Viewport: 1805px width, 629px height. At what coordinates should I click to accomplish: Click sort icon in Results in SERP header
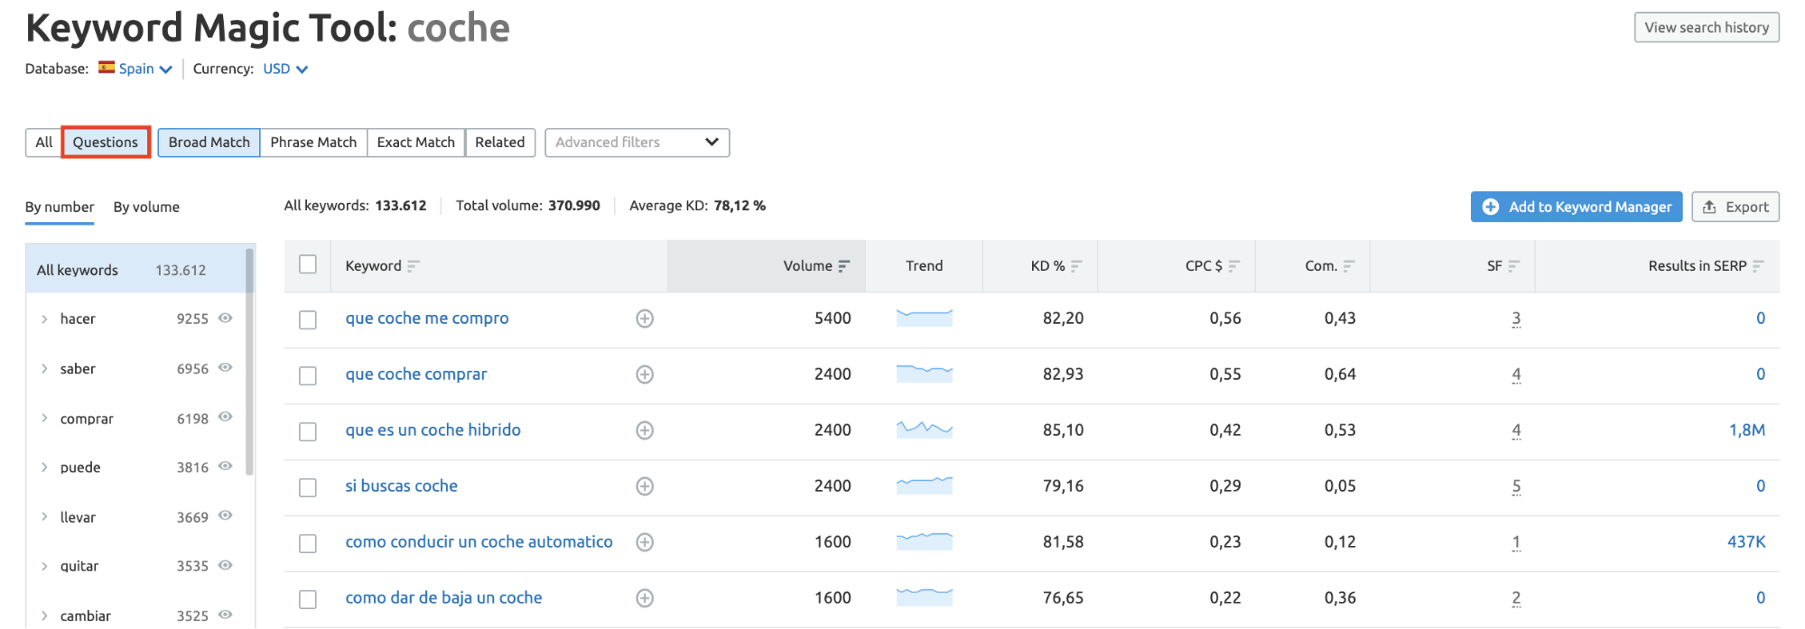[1758, 266]
